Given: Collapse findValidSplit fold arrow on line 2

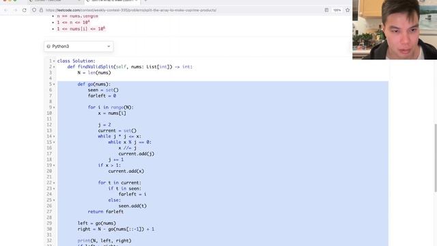Looking at the screenshot, I should click(x=54, y=67).
